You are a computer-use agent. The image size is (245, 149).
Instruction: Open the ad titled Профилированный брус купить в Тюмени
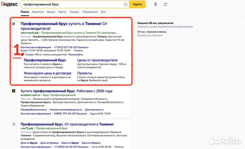[64, 26]
